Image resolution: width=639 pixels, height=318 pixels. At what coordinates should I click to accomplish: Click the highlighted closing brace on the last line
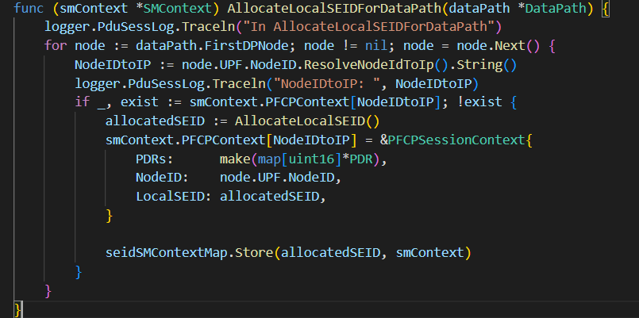click(18, 308)
